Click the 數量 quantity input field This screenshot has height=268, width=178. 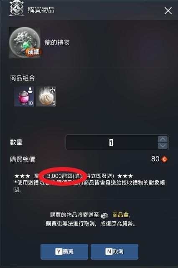point(112,142)
